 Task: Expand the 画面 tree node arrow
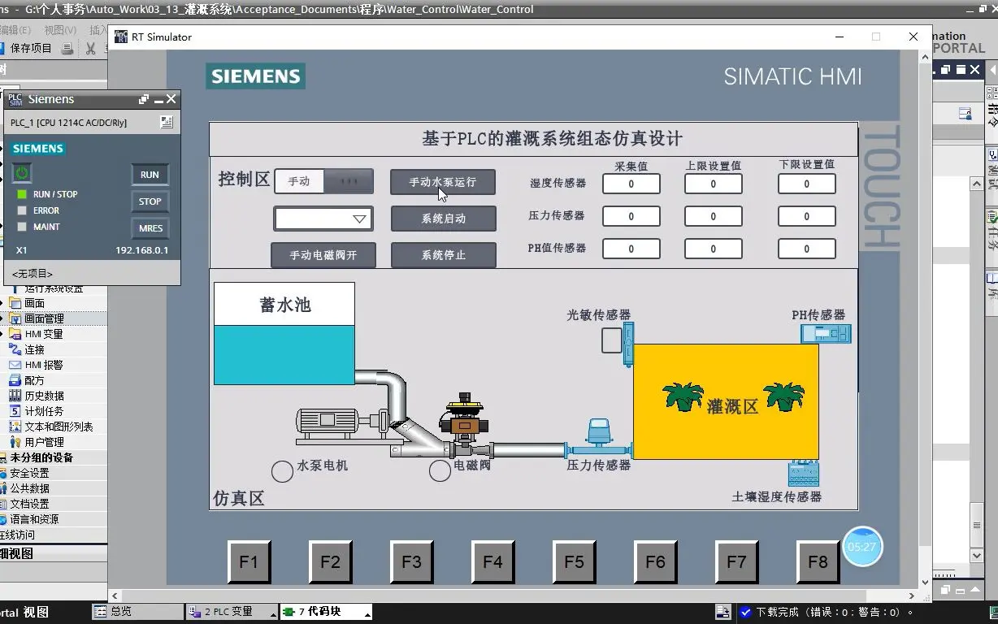(2, 303)
